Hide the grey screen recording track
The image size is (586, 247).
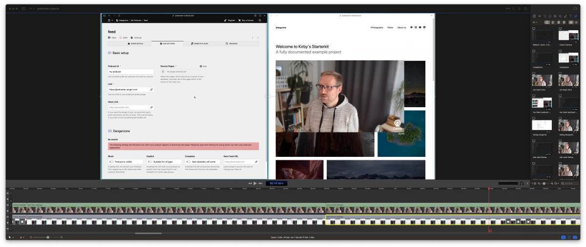[x=8, y=217]
